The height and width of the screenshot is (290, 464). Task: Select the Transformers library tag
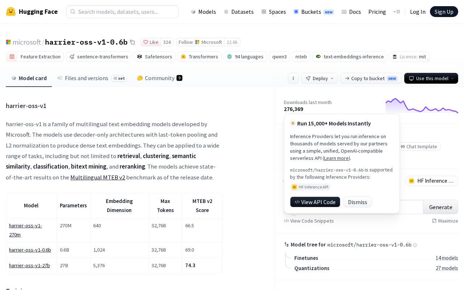(199, 57)
